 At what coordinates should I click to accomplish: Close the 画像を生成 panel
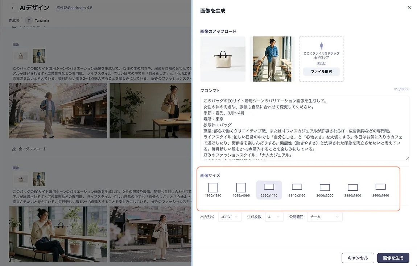point(409,7)
